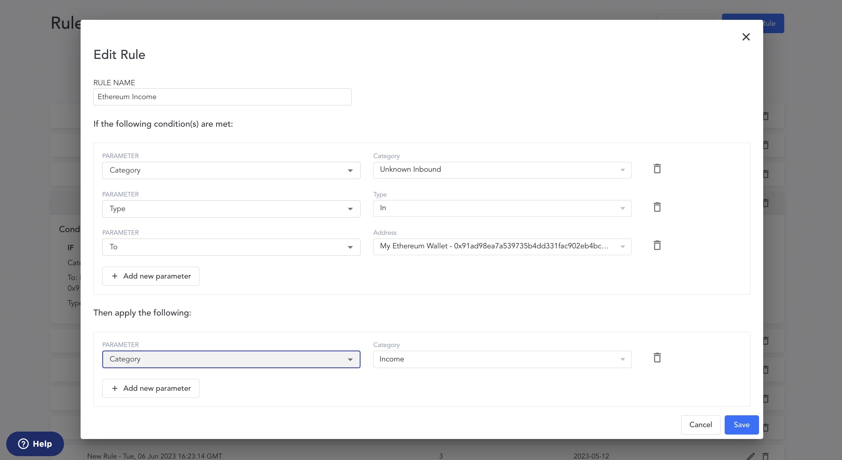Delete the Income action row

(657, 358)
